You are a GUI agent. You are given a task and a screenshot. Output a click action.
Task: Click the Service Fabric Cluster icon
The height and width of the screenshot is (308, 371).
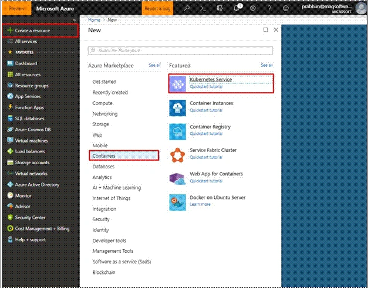point(177,155)
